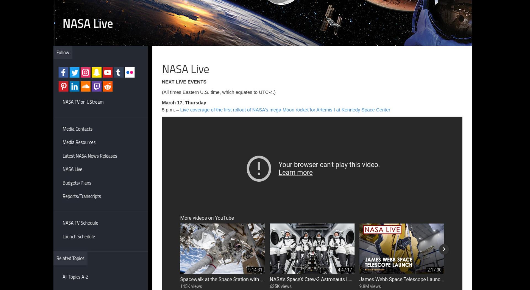Go to NASA TV on UStream
Screen dimensions: 530x290
point(83,102)
